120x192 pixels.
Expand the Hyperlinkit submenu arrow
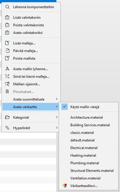tap(57, 128)
